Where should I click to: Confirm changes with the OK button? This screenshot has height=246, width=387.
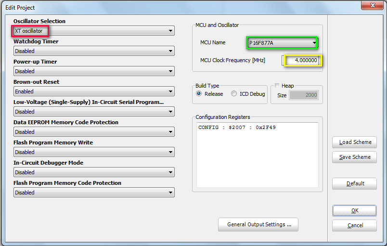[x=354, y=211]
